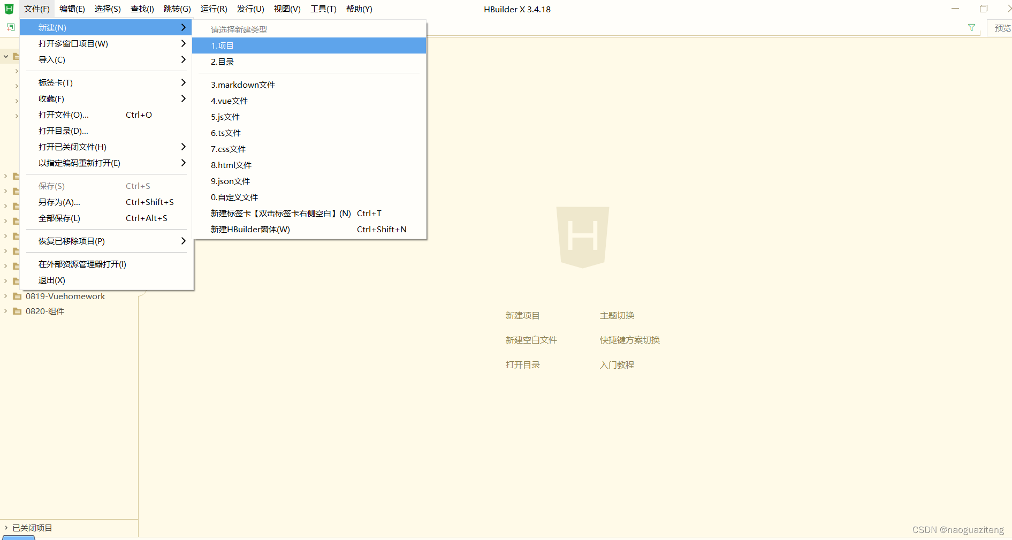The image size is (1012, 540).
Task: Select 打开已关闭文件(H) menu entry
Action: [x=106, y=147]
